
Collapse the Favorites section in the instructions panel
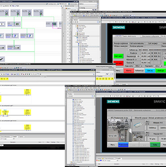click(x=96, y=76)
